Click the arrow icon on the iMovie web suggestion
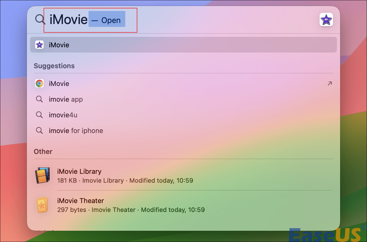The image size is (367, 242). click(x=330, y=84)
